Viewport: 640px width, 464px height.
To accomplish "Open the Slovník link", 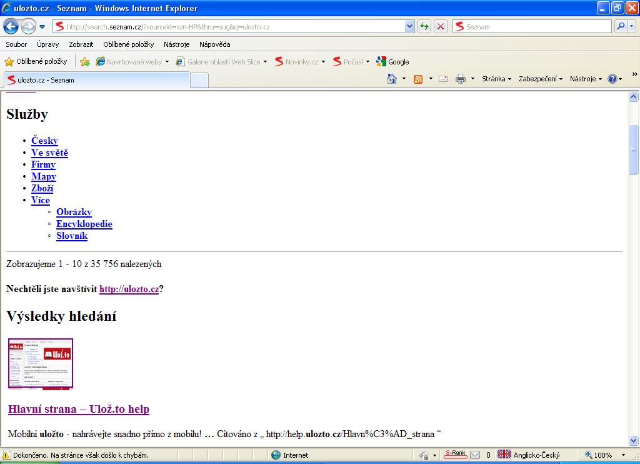I will coord(72,235).
